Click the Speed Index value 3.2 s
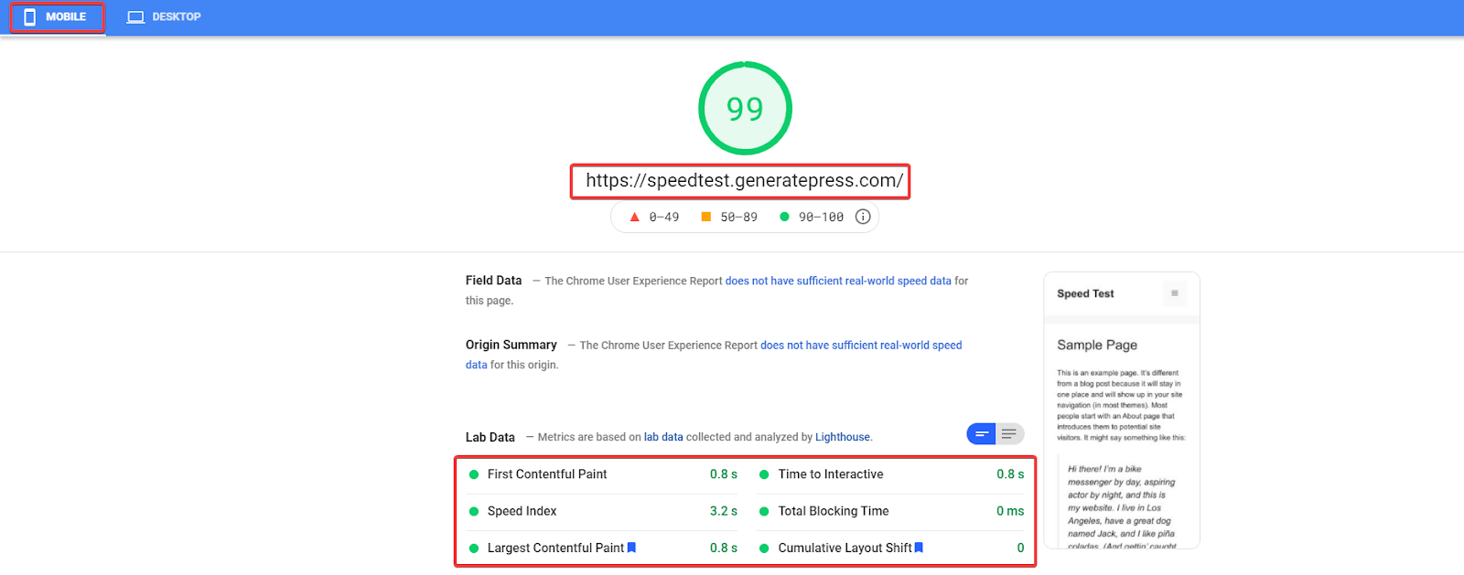This screenshot has width=1464, height=575. pyautogui.click(x=724, y=511)
